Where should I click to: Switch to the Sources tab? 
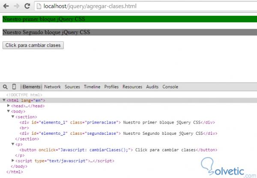pos(72,87)
